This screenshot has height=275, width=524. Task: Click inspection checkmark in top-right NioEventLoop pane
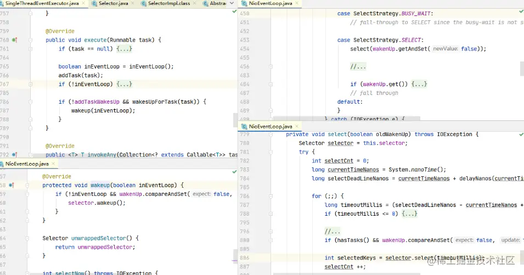(521, 12)
